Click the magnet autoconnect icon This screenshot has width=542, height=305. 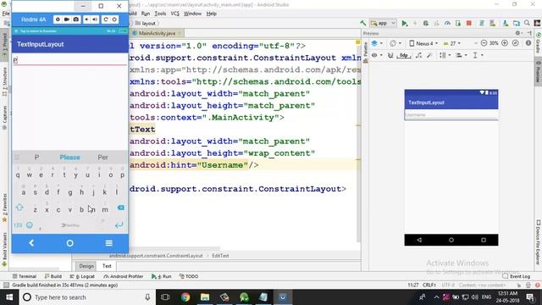tap(390, 55)
